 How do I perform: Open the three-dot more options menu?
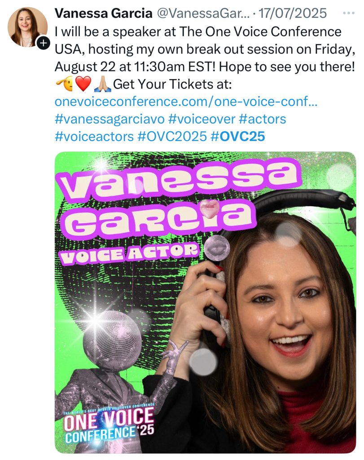349,13
